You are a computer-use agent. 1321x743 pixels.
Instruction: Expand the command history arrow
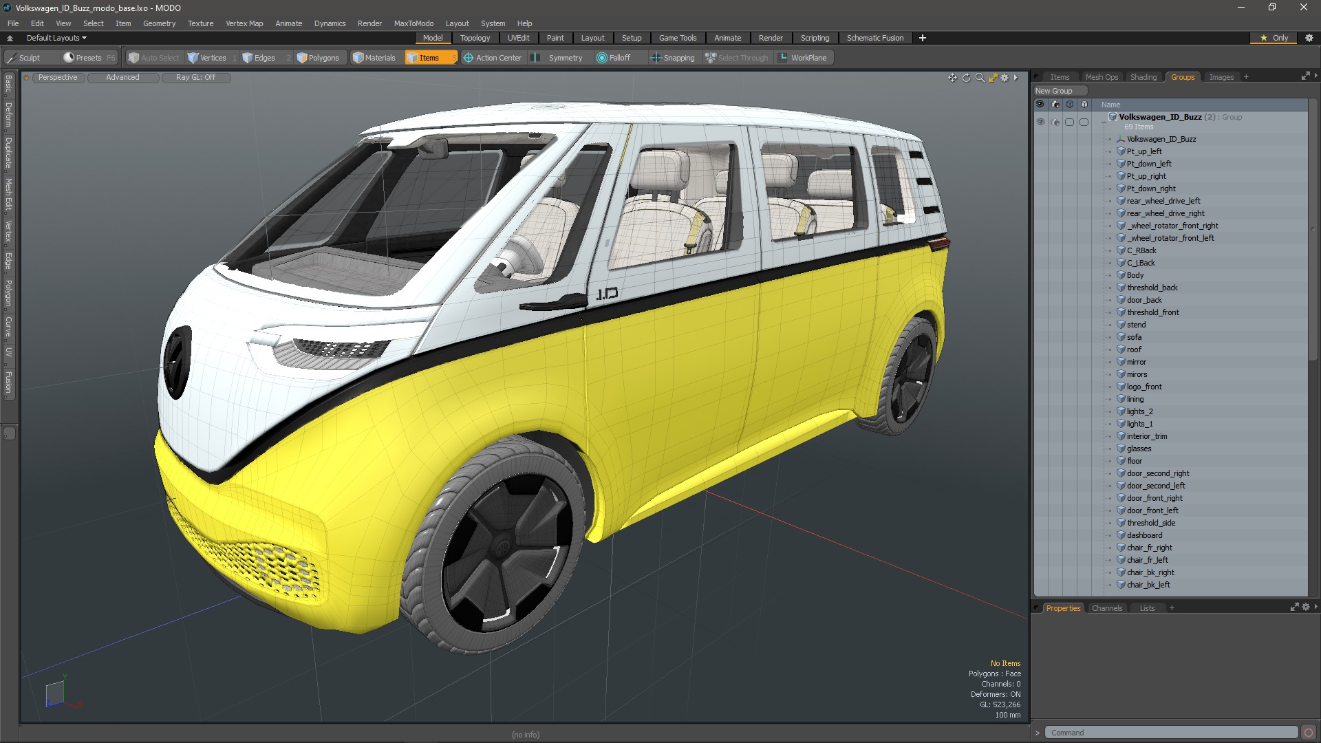click(x=1038, y=733)
